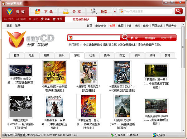Search hot keyword 洛杉矶之战

(x=110, y=45)
